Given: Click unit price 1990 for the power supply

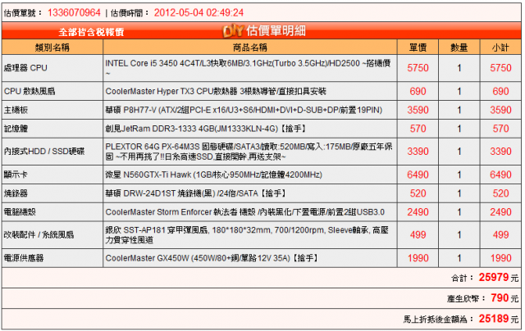Looking at the screenshot, I should pos(418,258).
